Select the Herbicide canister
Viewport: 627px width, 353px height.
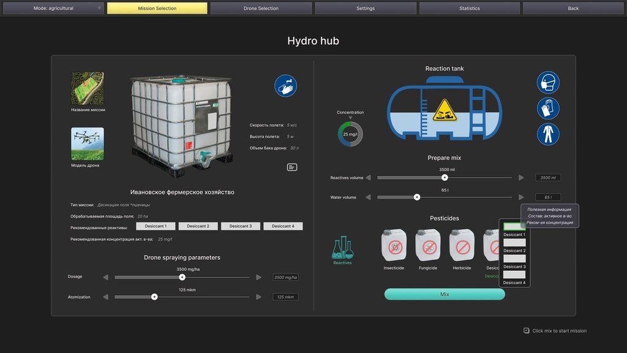pyautogui.click(x=462, y=246)
